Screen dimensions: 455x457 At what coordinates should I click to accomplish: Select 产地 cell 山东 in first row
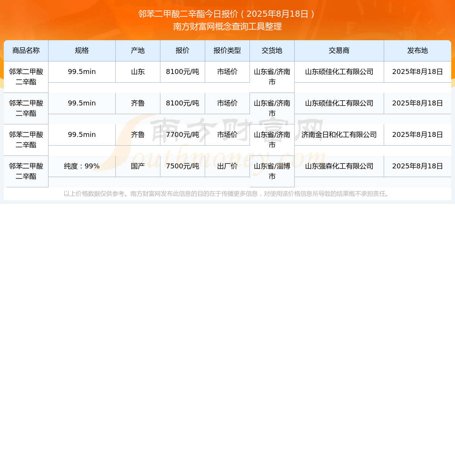138,72
